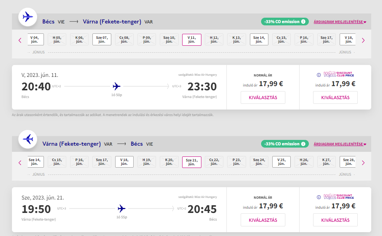The image size is (382, 236).
Task: Choose Wizz Discount Club price for outbound flight
Action: coord(335,97)
